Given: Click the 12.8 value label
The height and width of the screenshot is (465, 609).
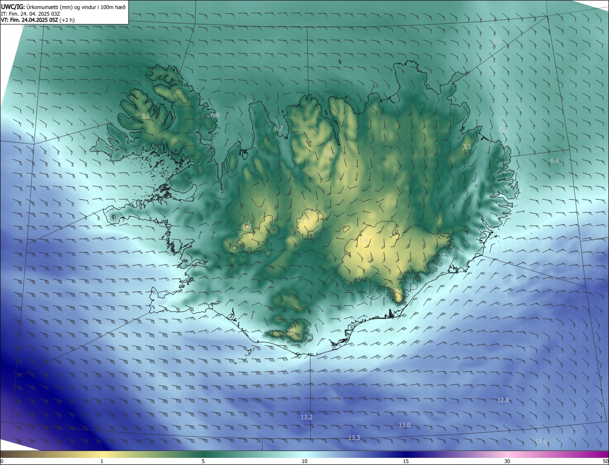Looking at the screenshot, I should click(503, 400).
